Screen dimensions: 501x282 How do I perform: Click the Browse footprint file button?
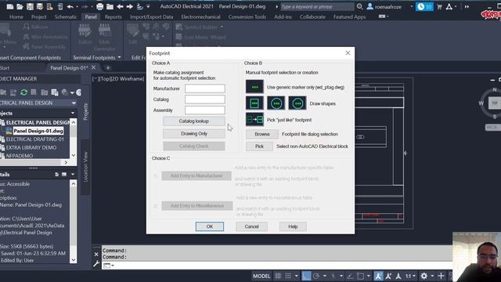[x=262, y=134]
